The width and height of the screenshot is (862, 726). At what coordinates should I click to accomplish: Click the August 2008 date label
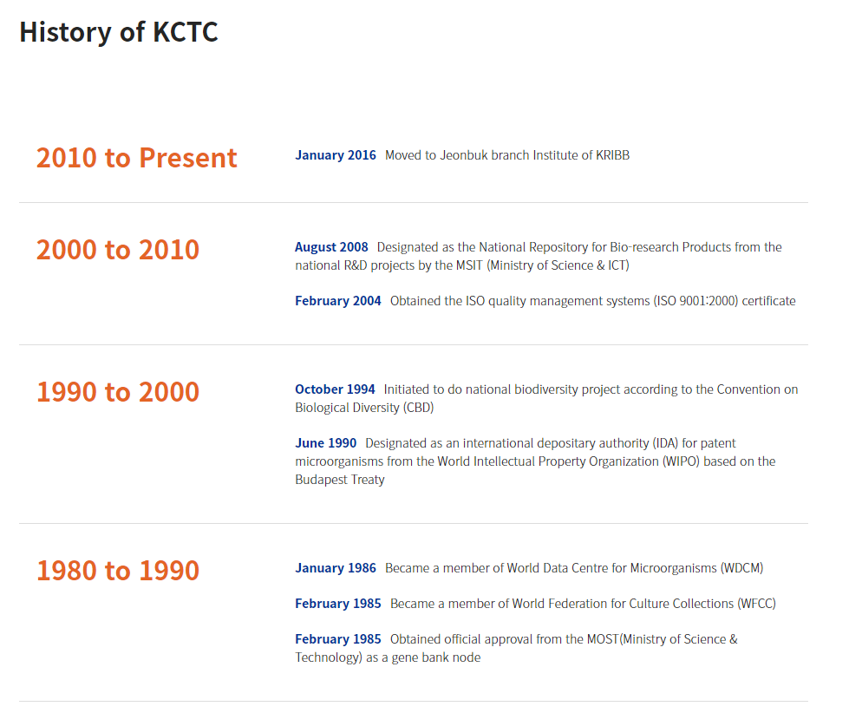tap(331, 247)
